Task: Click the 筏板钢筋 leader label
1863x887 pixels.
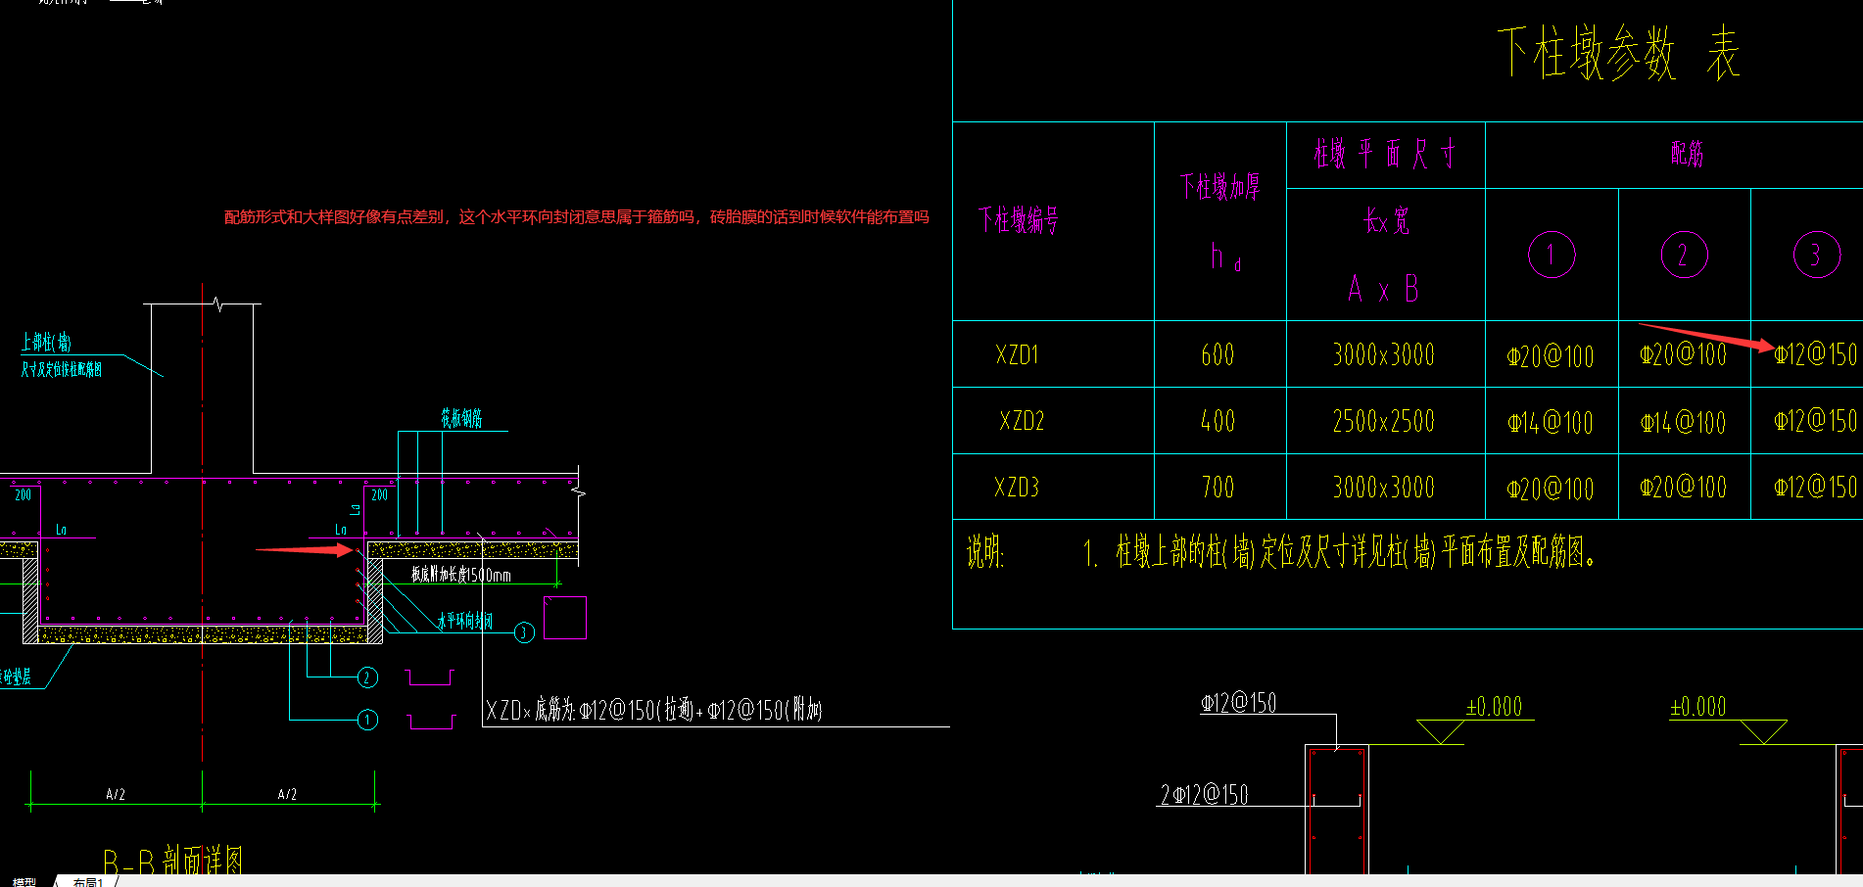Action: point(461,419)
